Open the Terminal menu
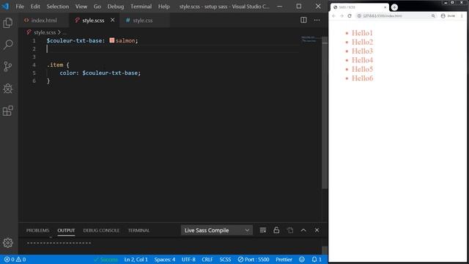Viewport: 469px width, 264px height. pyautogui.click(x=141, y=7)
